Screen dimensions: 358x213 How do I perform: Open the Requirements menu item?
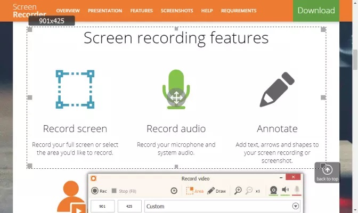[239, 11]
